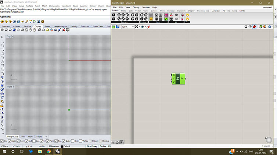Image resolution: width=277 pixels, height=155 pixels.
Task: Open the Surface menu in Rhino
Action: coord(29,6)
